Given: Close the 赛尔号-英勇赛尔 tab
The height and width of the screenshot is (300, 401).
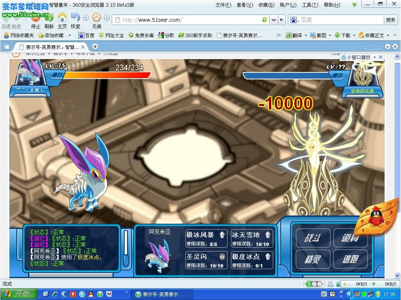Looking at the screenshot, I should [x=82, y=47].
